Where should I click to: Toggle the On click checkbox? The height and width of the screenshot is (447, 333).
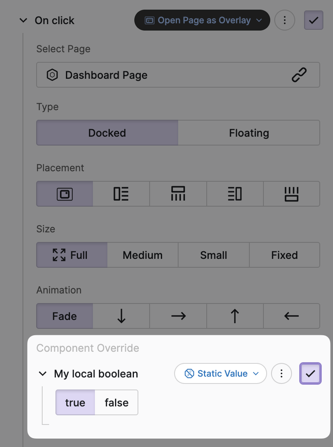314,21
